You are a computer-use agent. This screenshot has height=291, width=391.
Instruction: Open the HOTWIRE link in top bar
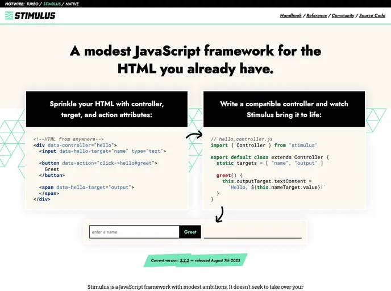pos(14,4)
